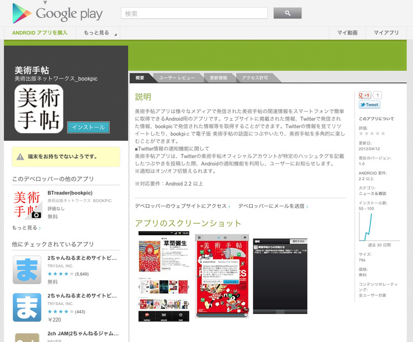The image size is (413, 342).
Task: Open second screenshot with red magazine cover
Action: [222, 276]
